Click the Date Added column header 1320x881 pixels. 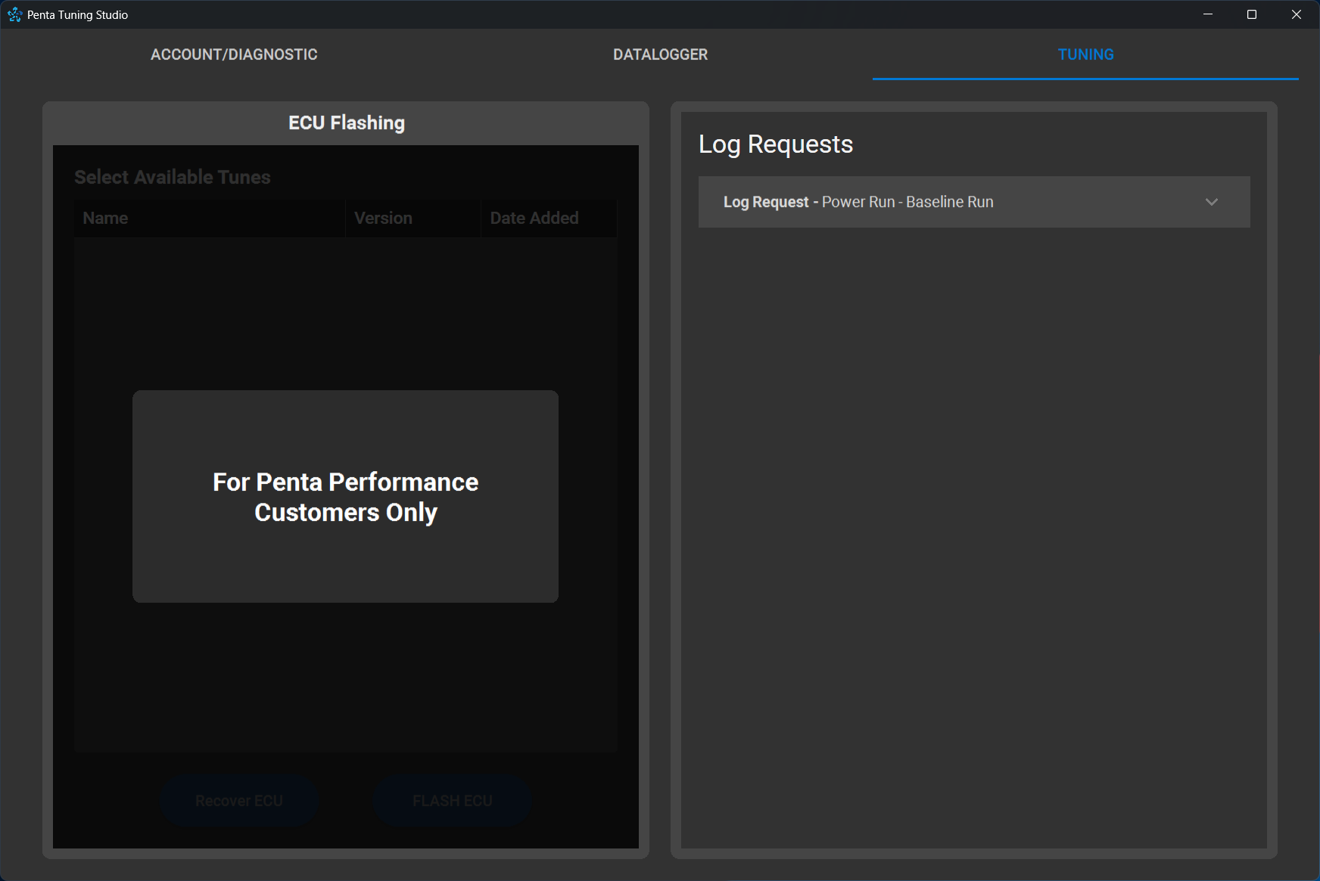click(534, 219)
